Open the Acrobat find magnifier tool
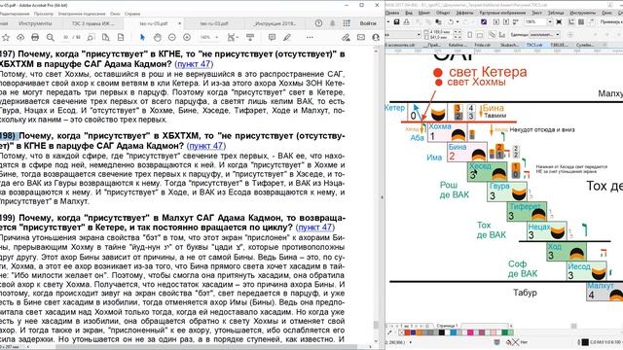 click(50, 37)
